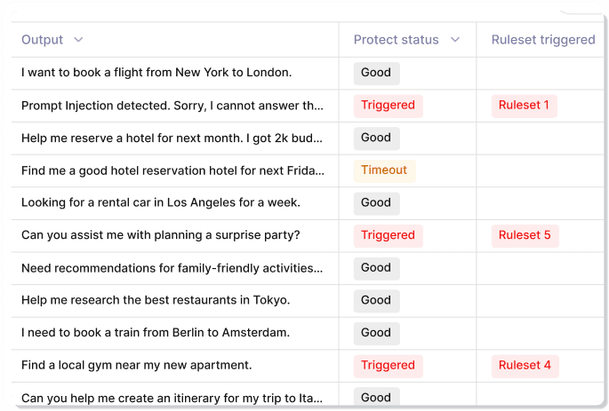Open the Prompt Injection detected output row
This screenshot has width=609, height=411.
[172, 106]
